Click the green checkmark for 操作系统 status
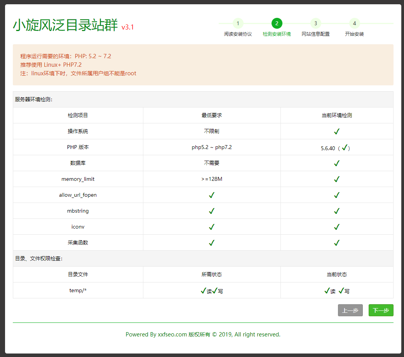Image resolution: width=404 pixels, height=357 pixels. 336,132
